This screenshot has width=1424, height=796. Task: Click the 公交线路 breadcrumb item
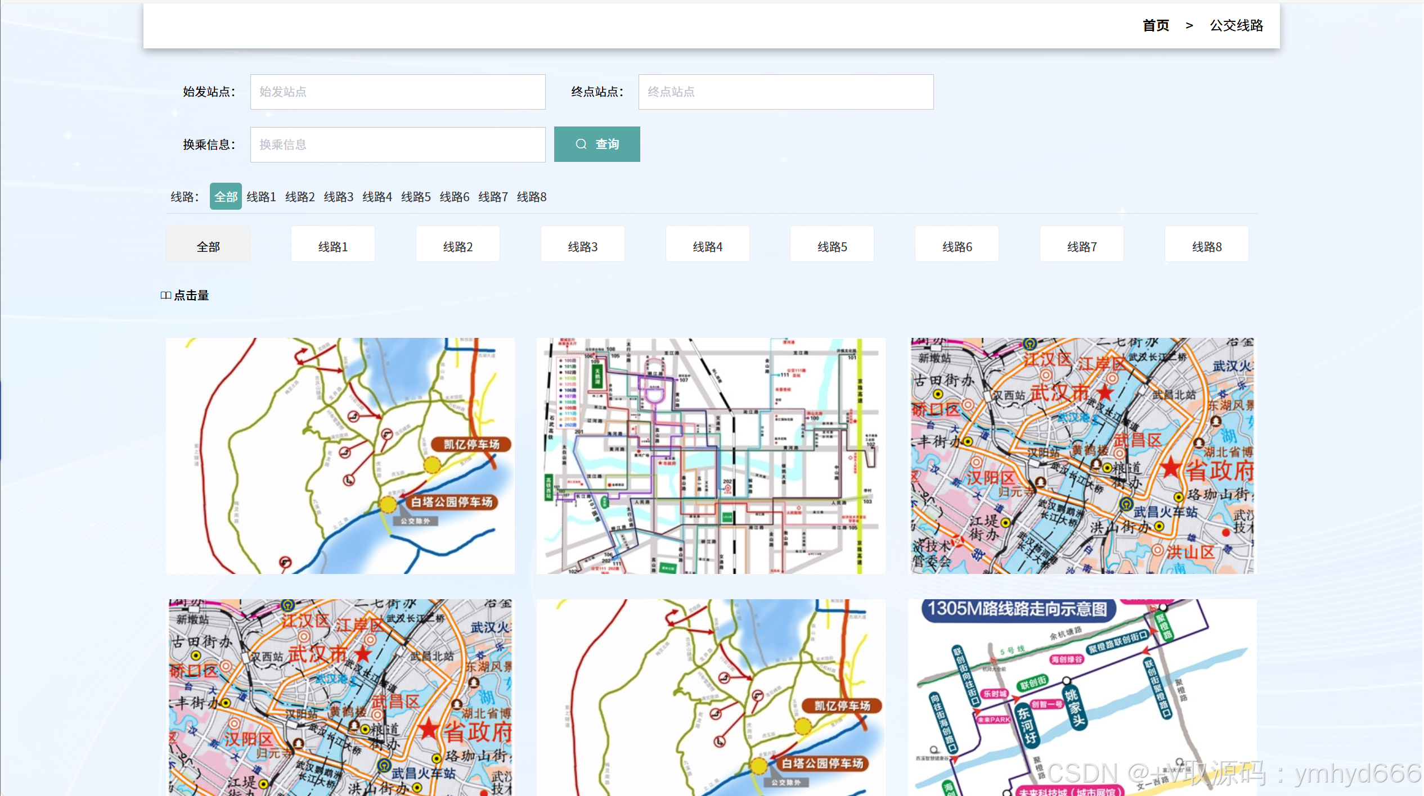click(x=1236, y=25)
